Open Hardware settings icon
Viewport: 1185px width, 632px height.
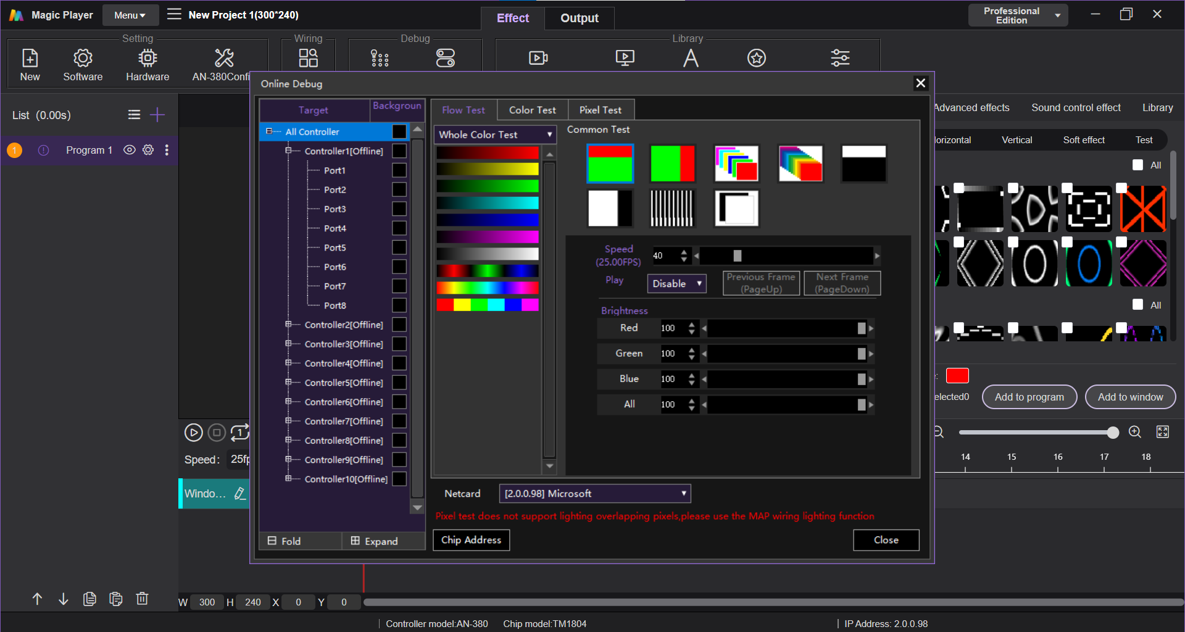coord(148,59)
